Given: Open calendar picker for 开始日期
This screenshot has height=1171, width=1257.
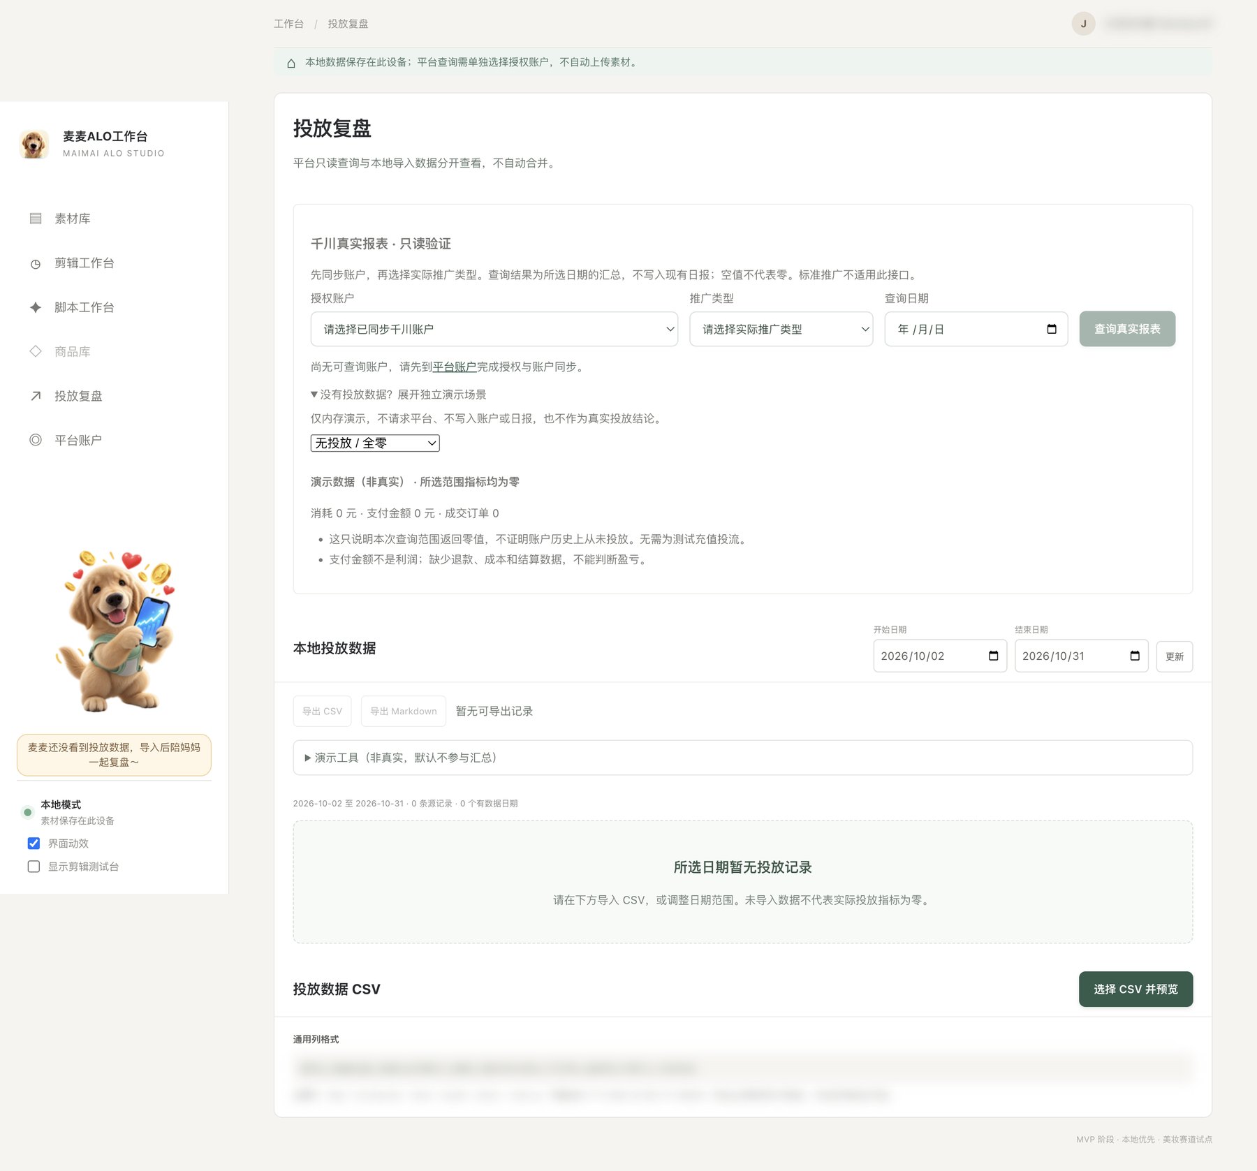Looking at the screenshot, I should (x=994, y=656).
